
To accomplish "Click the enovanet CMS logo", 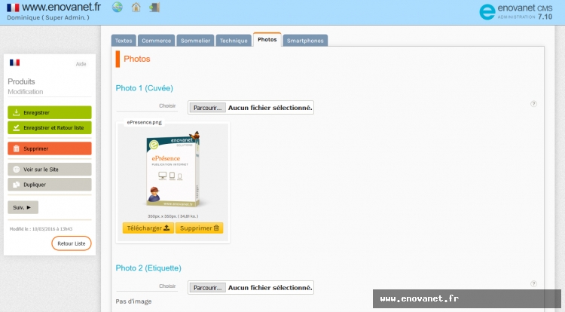I will click(515, 12).
